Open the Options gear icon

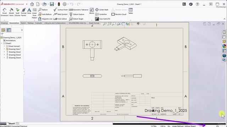[x=65, y=4]
